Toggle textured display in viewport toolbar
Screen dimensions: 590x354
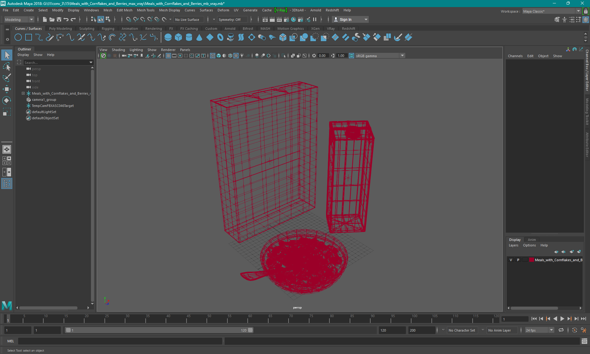[x=236, y=56]
